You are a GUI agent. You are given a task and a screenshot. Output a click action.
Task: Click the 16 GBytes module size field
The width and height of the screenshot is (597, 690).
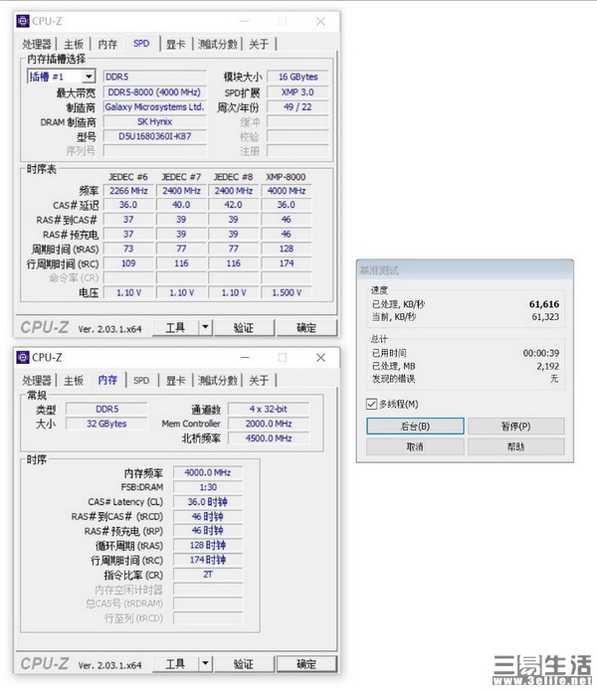click(x=298, y=77)
